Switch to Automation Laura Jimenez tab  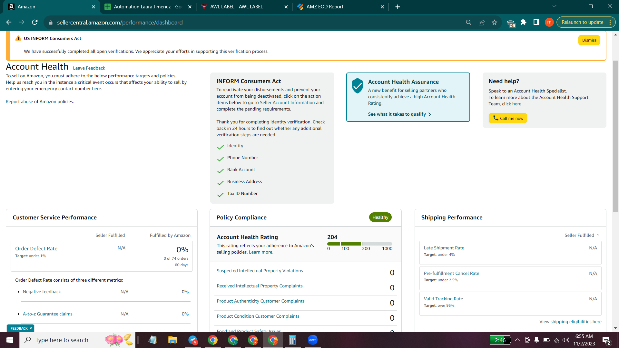click(x=148, y=7)
